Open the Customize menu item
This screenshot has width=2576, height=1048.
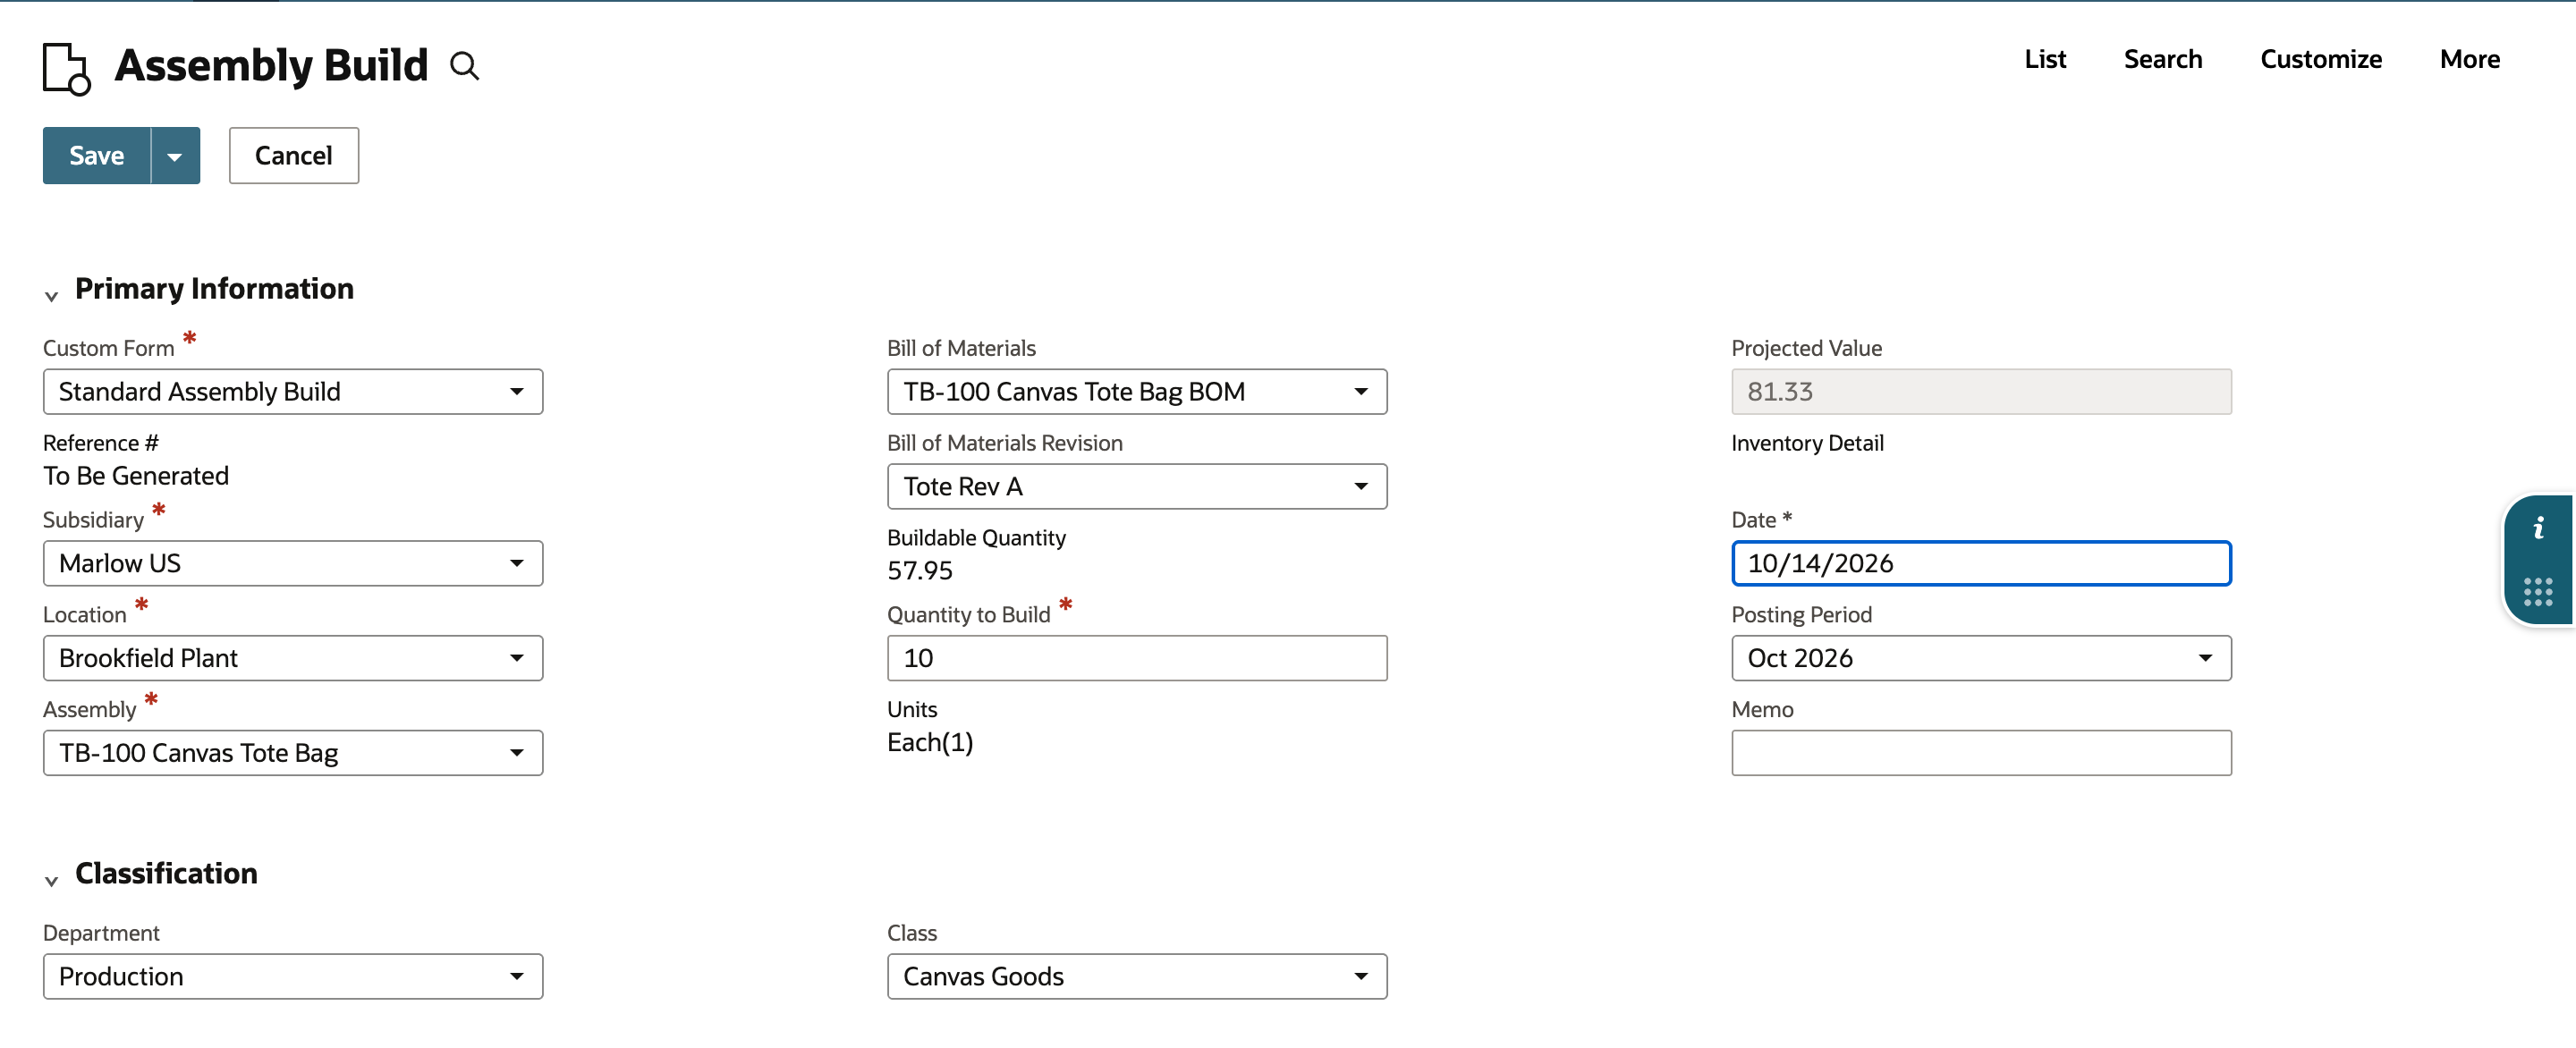pyautogui.click(x=2321, y=59)
